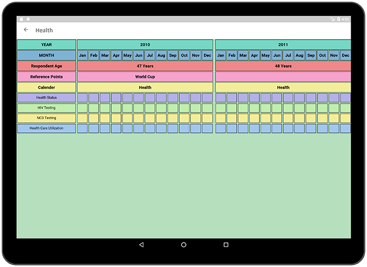
Task: Mark Health Care Utilization cell May 2010
Action: [x=127, y=128]
